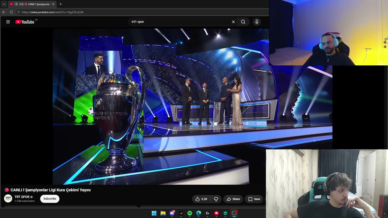Run the search with the magnifier button
388x218 pixels.
tap(243, 22)
